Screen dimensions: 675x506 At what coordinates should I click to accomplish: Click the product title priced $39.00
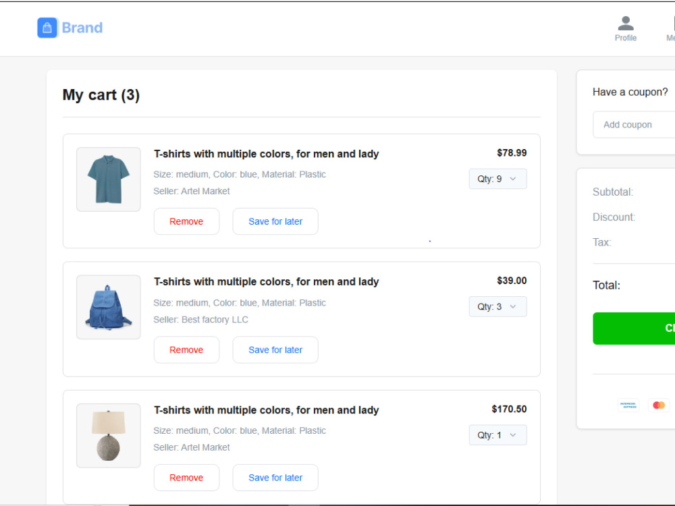267,282
